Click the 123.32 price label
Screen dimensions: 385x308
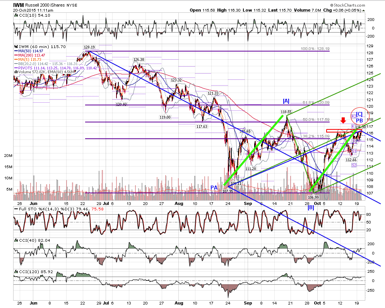(x=176, y=80)
